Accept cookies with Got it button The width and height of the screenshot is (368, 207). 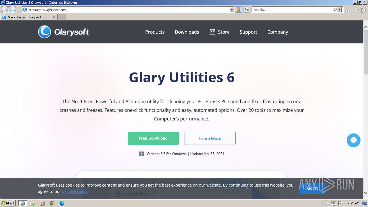pos(313,188)
